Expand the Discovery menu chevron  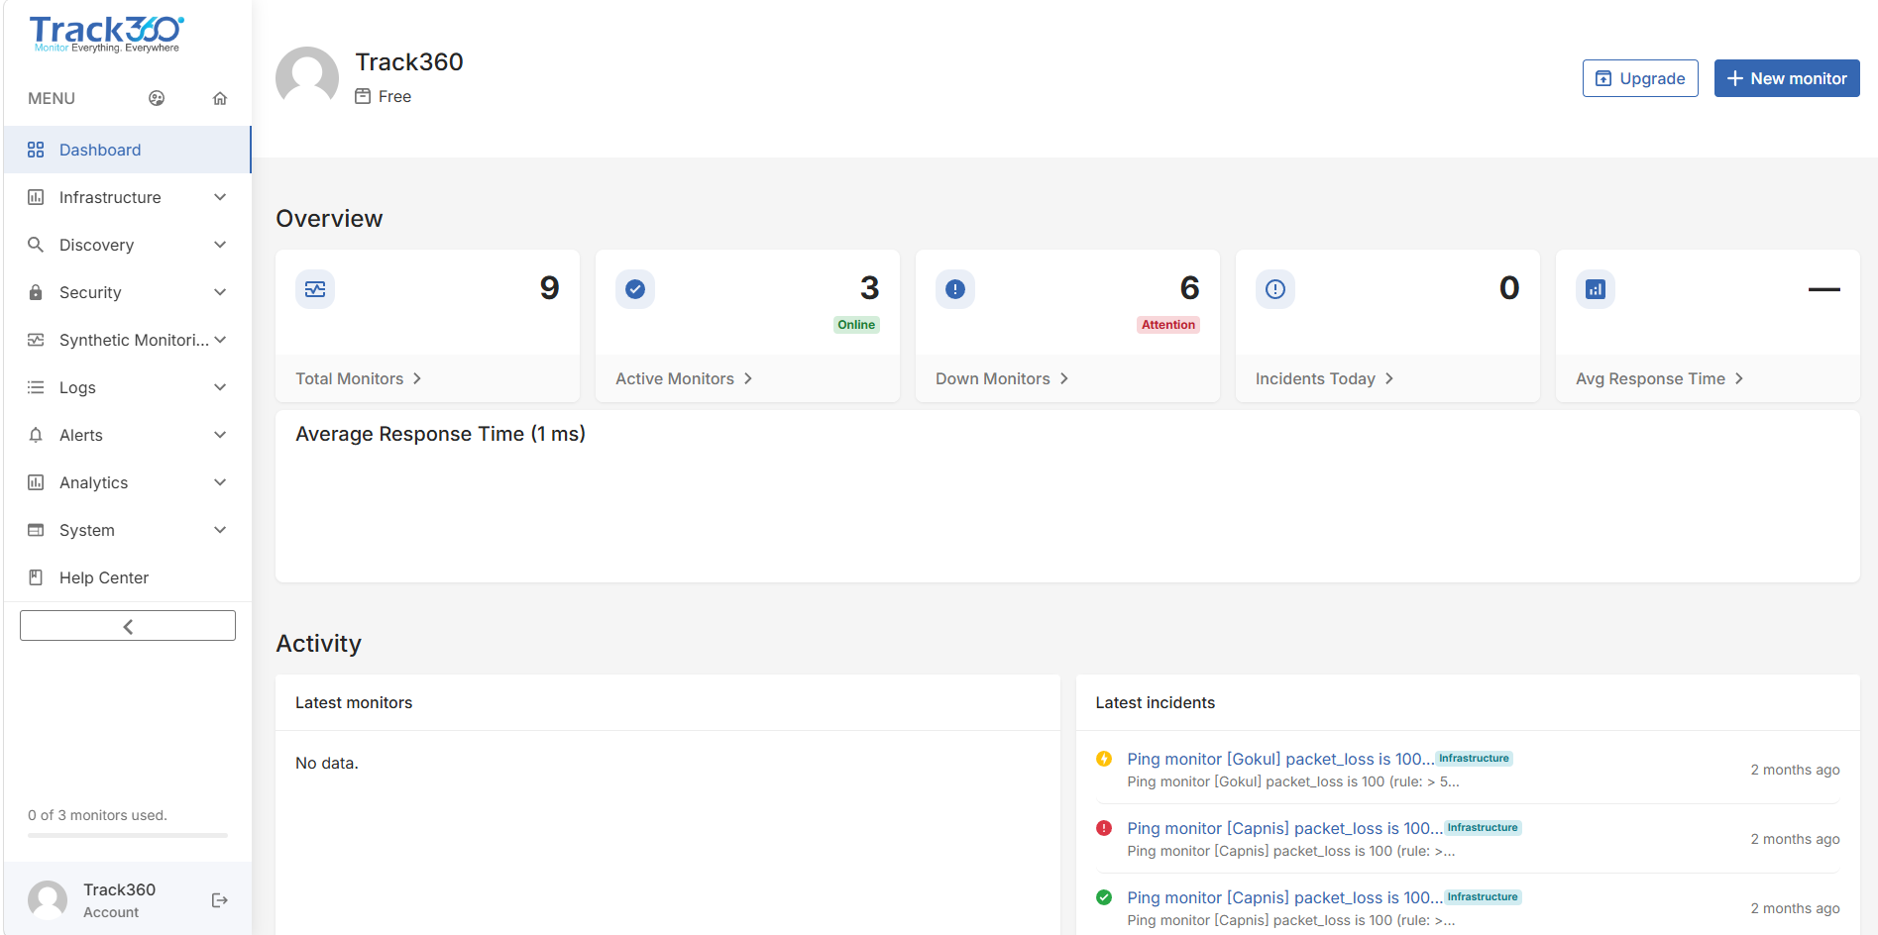point(220,245)
